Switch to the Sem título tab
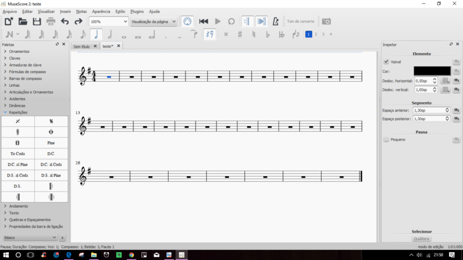The width and height of the screenshot is (463, 260). pos(82,46)
